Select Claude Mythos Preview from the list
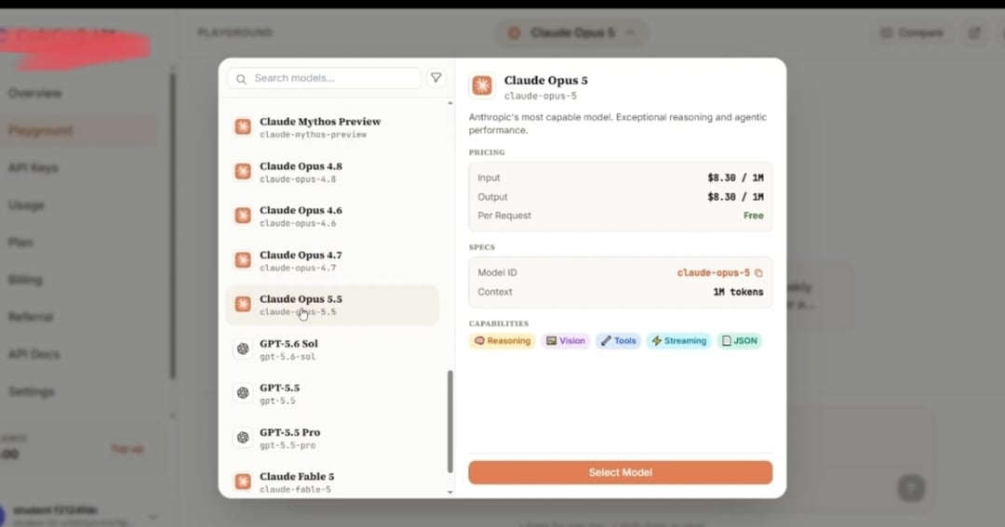1005x527 pixels. pos(332,126)
